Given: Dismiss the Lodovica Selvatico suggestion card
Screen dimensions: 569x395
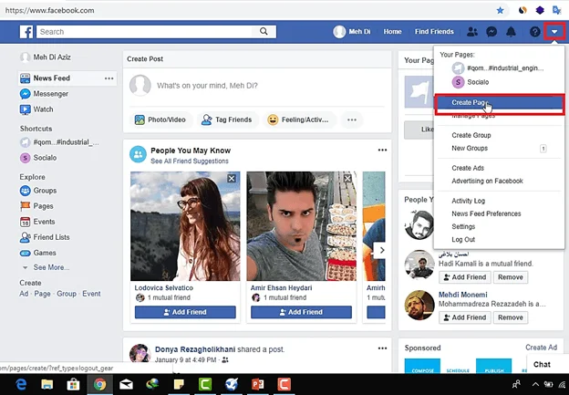Looking at the screenshot, I should click(232, 179).
